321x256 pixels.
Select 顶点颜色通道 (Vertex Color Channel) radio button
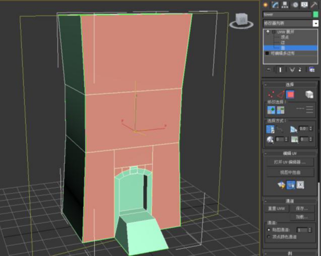coord(269,237)
